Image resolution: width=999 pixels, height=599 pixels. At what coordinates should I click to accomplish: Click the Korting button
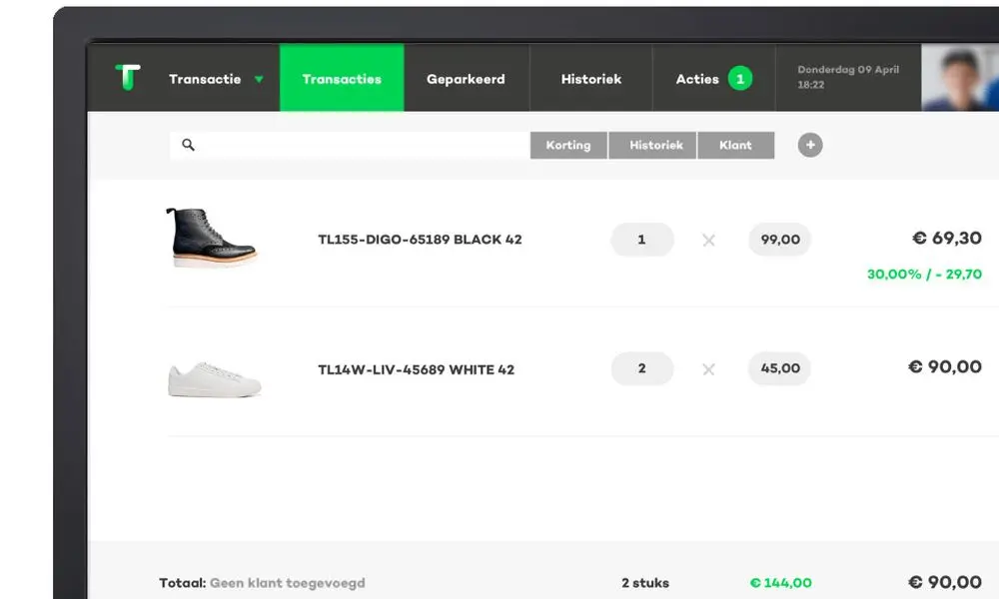(x=567, y=145)
